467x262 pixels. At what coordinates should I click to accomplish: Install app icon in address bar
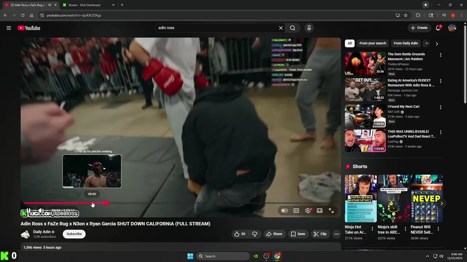click(398, 15)
